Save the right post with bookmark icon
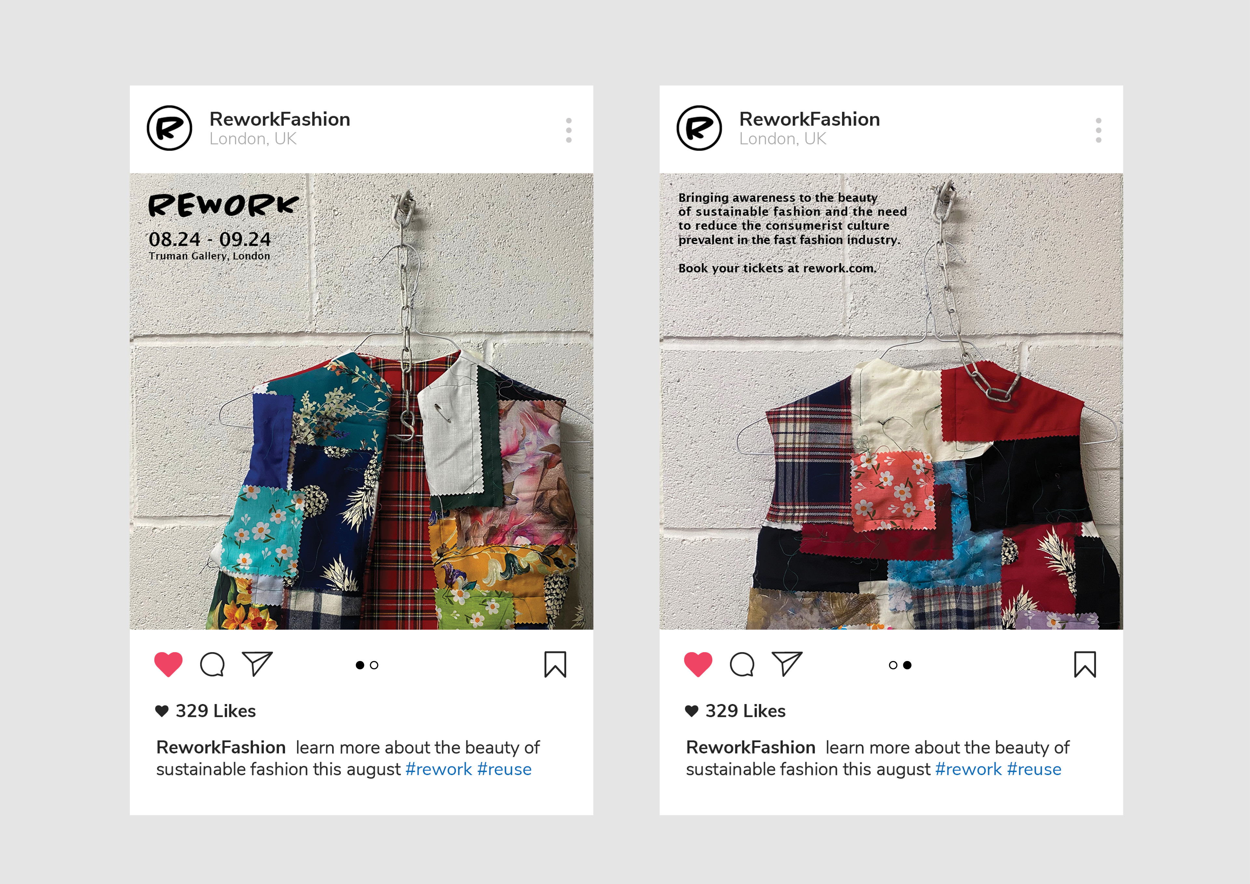 click(x=1085, y=664)
